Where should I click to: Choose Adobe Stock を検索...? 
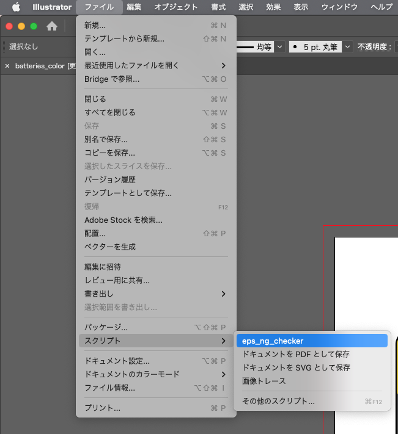click(x=156, y=220)
